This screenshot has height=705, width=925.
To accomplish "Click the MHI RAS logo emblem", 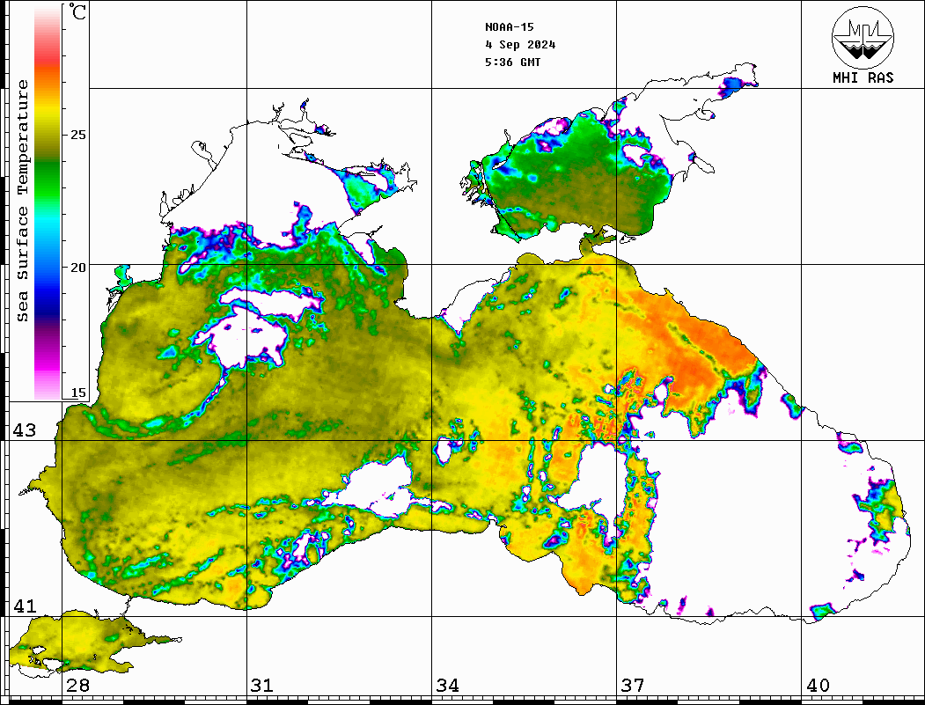I will (x=863, y=37).
